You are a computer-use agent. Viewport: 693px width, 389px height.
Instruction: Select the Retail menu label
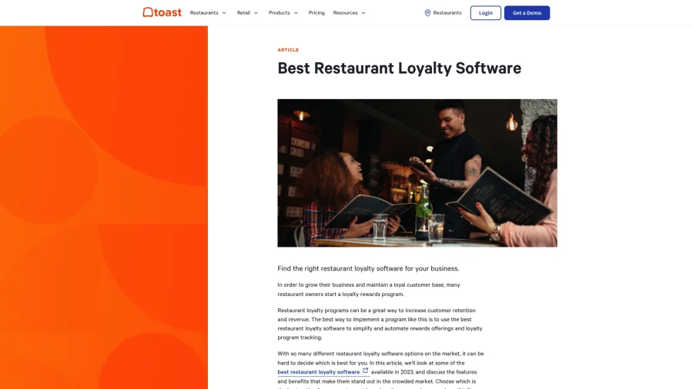tap(243, 13)
